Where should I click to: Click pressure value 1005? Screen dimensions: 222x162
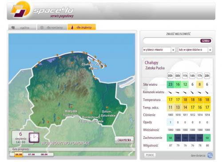click(x=170, y=115)
